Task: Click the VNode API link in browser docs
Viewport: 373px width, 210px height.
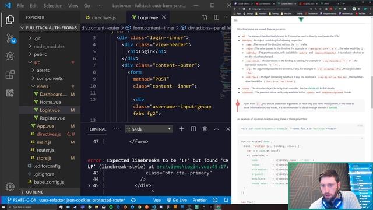Action: (x=314, y=88)
